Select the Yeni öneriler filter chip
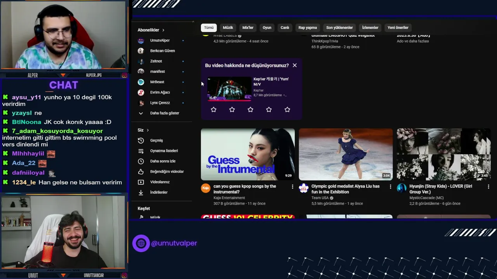 (398, 28)
